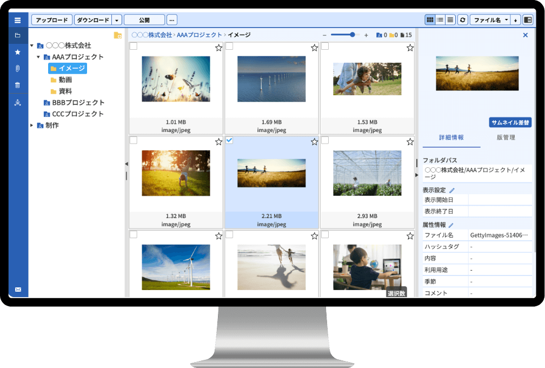Click the アップロード button
Image resolution: width=545 pixels, height=368 pixels.
click(52, 20)
